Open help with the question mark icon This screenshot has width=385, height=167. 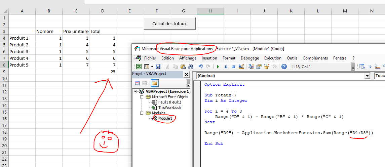coord(284,67)
